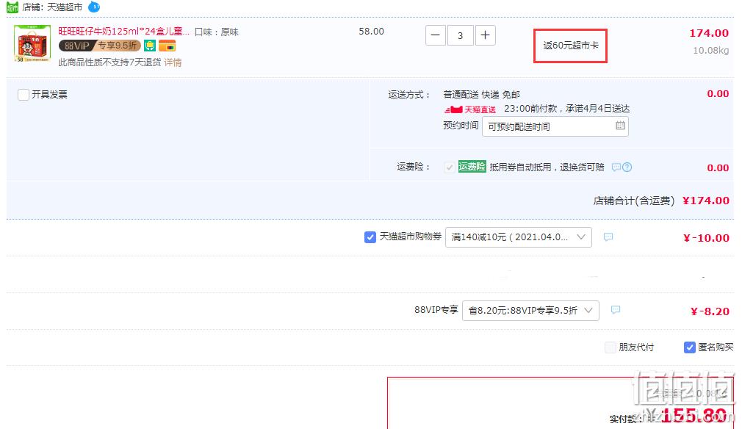Screen dimensions: 742x429
Task: Click the green 运费险 tag
Action: click(x=472, y=167)
